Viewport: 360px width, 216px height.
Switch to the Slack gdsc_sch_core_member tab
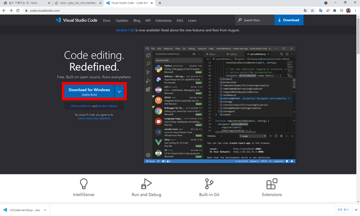point(78,3)
